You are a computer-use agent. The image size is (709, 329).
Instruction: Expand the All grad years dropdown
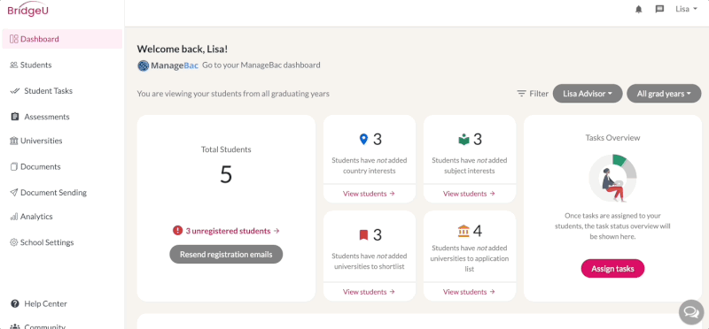[664, 94]
